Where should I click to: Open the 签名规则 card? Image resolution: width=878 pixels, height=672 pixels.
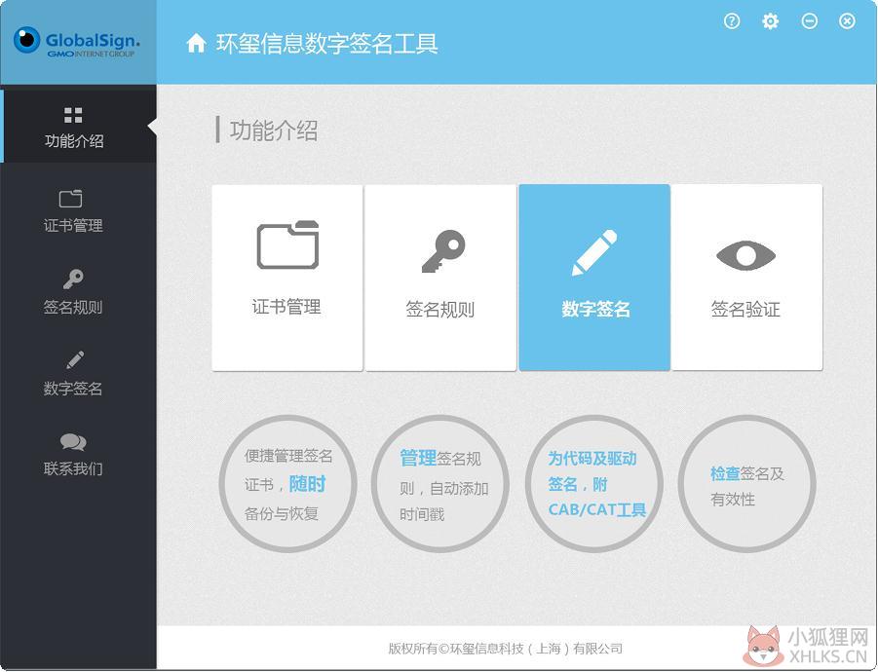(440, 278)
